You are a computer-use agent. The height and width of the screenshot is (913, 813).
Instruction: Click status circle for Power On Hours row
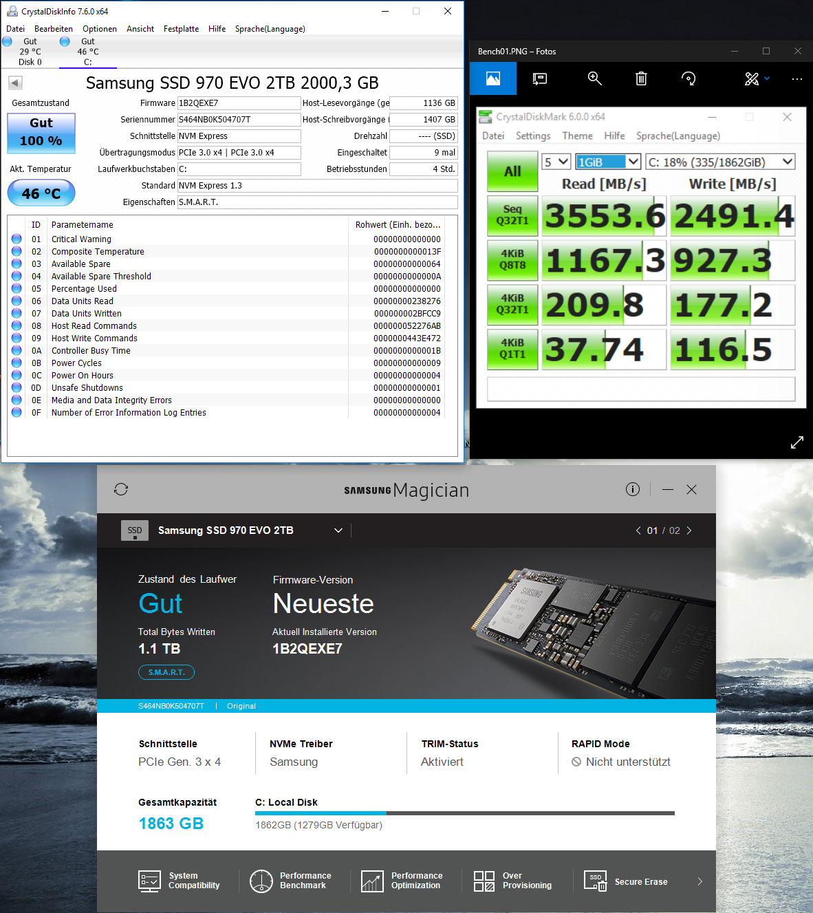17,375
